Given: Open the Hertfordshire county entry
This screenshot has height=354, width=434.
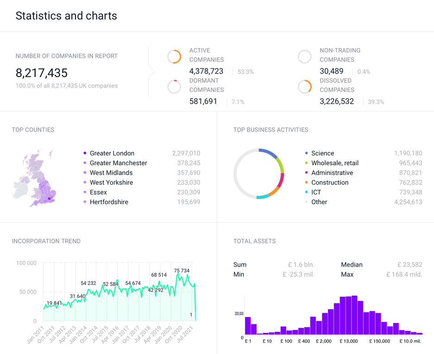Looking at the screenshot, I should click(109, 202).
